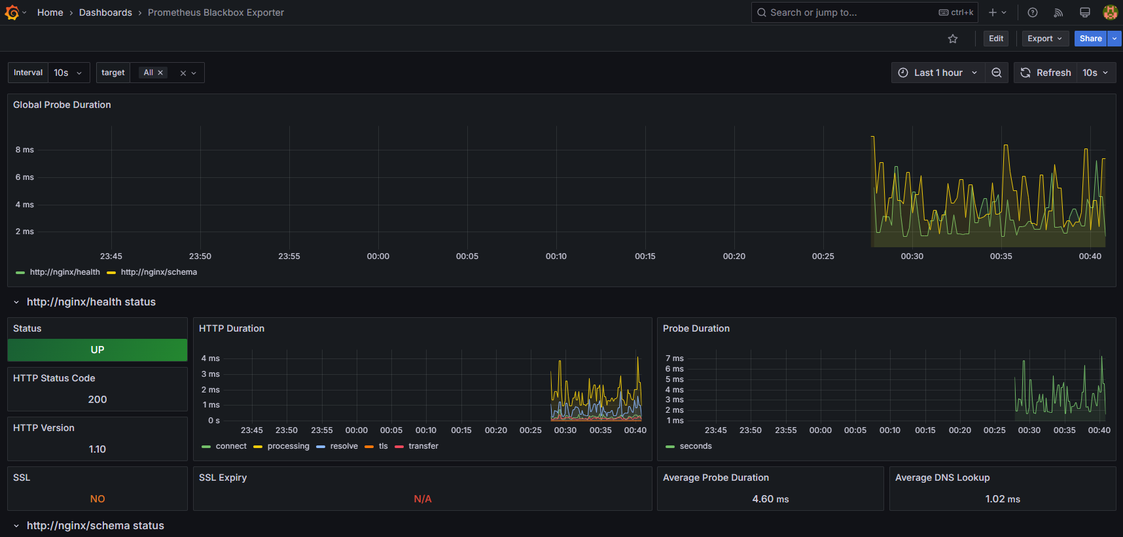1123x537 pixels.
Task: Click the ctrl+k shortcut hint
Action: tap(956, 12)
